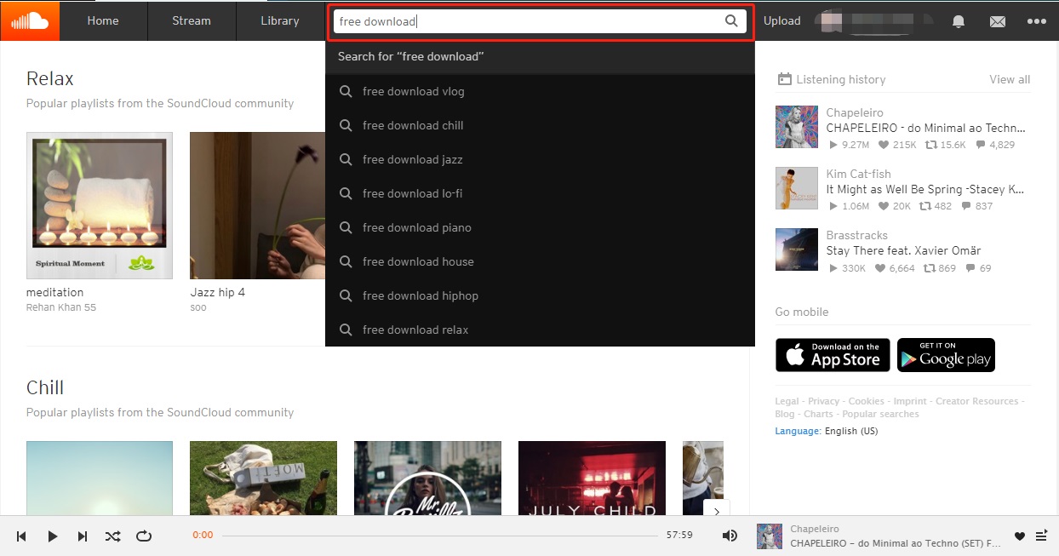Image resolution: width=1059 pixels, height=556 pixels.
Task: Skip to the previous track
Action: tap(21, 536)
